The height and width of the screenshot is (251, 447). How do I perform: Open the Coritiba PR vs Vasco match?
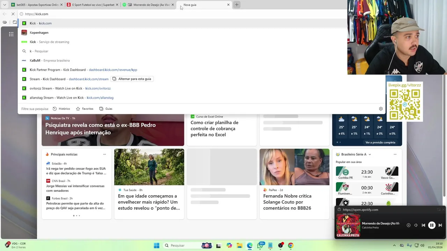click(x=367, y=173)
